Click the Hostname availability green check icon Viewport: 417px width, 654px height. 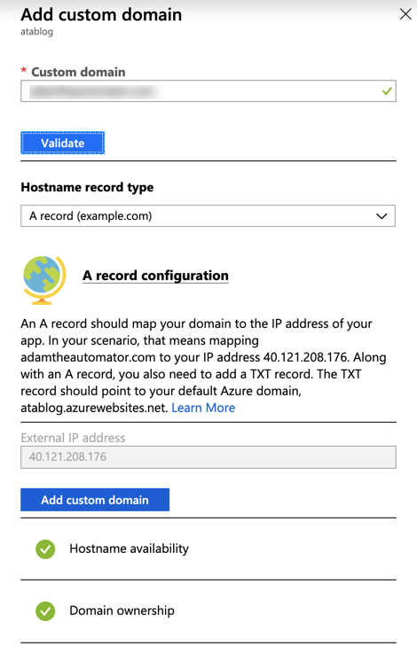45,549
